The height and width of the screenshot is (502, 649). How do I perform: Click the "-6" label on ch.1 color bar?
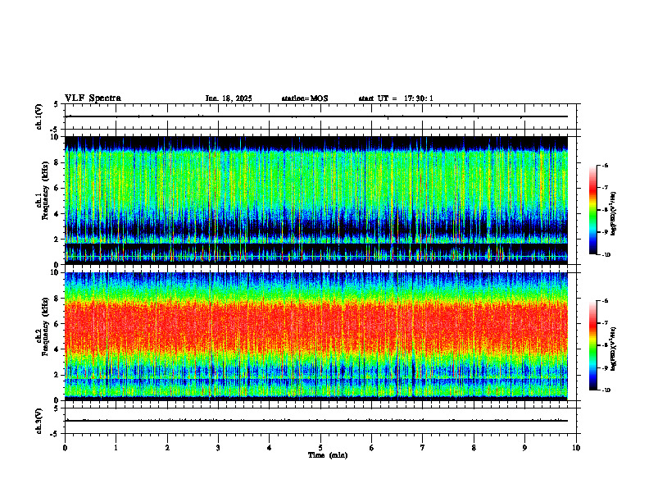coord(605,165)
